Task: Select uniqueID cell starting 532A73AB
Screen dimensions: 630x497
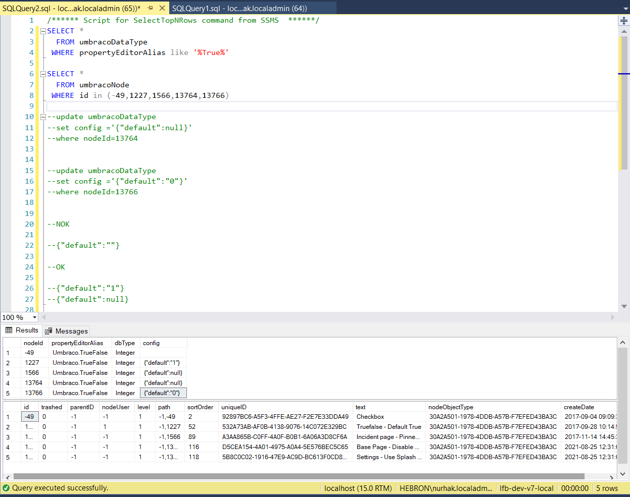Action: [285, 427]
